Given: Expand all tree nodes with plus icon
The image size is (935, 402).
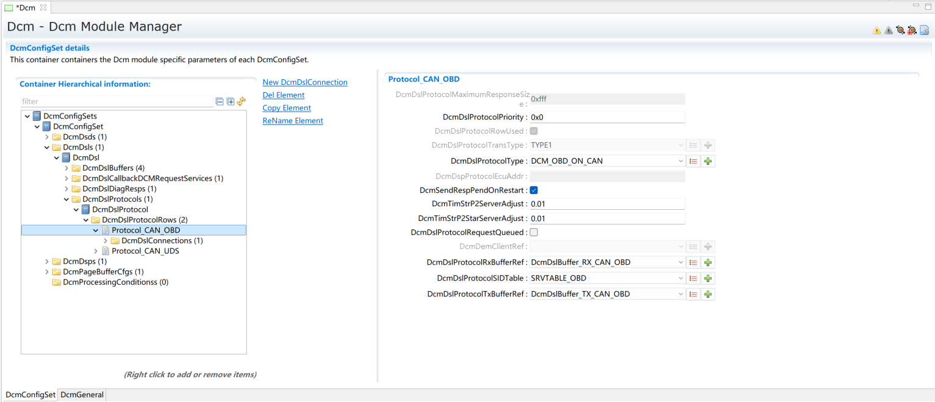Looking at the screenshot, I should click(x=231, y=102).
